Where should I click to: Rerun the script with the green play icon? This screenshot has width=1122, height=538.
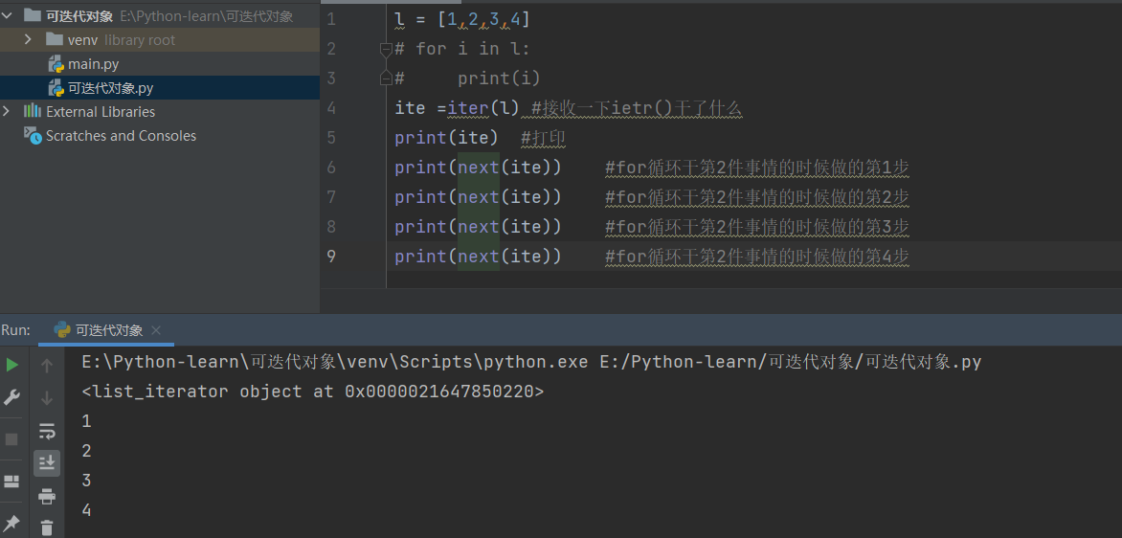[x=12, y=365]
